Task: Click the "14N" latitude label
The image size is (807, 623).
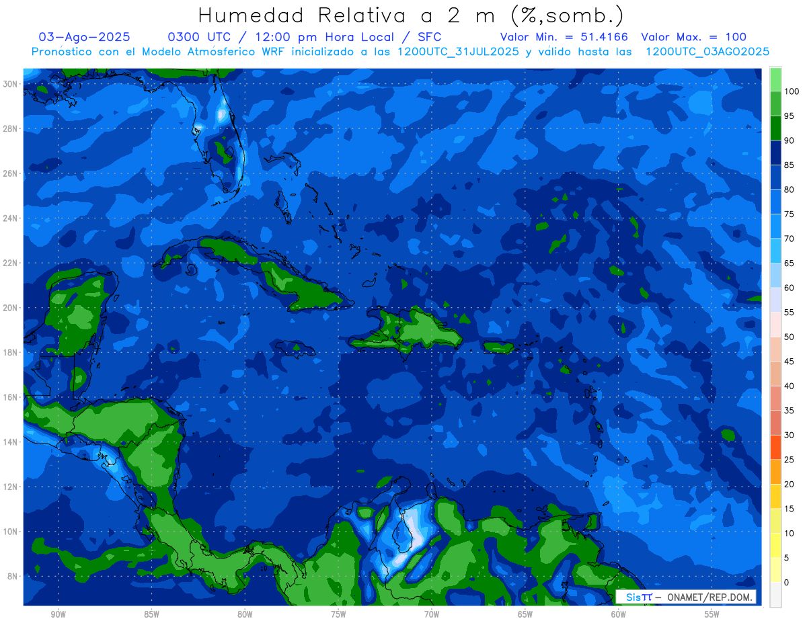Action: 11,442
